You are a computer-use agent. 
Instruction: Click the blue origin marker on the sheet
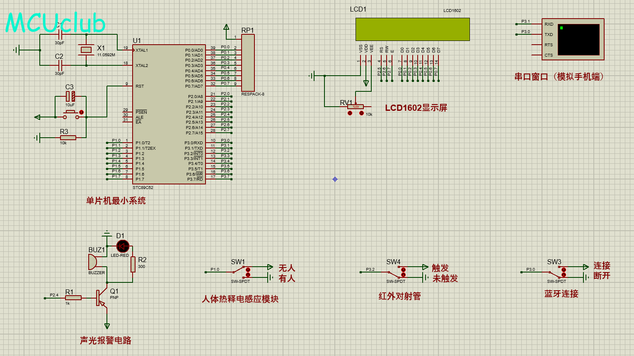[335, 179]
